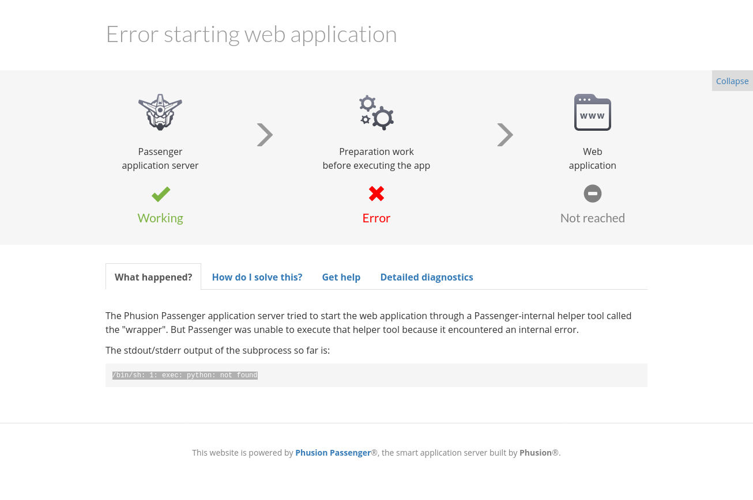Click the Passenger application server icon
The width and height of the screenshot is (753, 500).
(160, 112)
